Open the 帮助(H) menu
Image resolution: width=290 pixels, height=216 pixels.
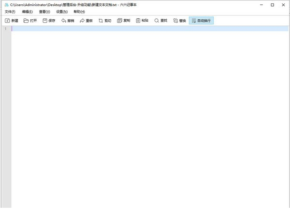[x=79, y=12]
